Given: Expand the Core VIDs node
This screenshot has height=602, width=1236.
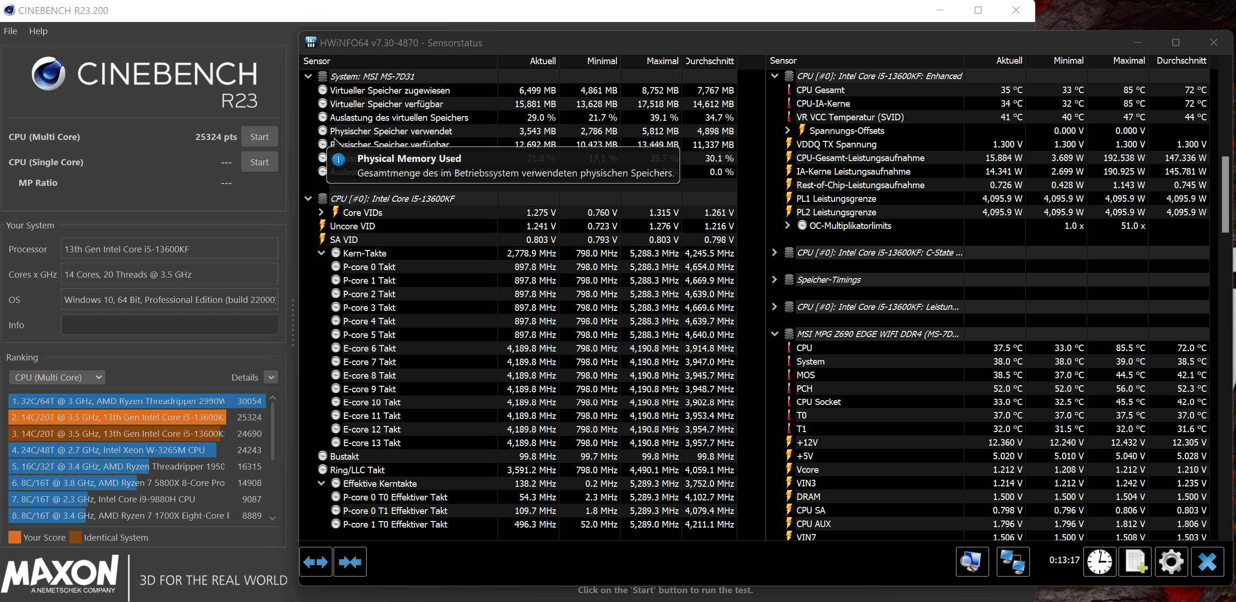Looking at the screenshot, I should (x=321, y=212).
